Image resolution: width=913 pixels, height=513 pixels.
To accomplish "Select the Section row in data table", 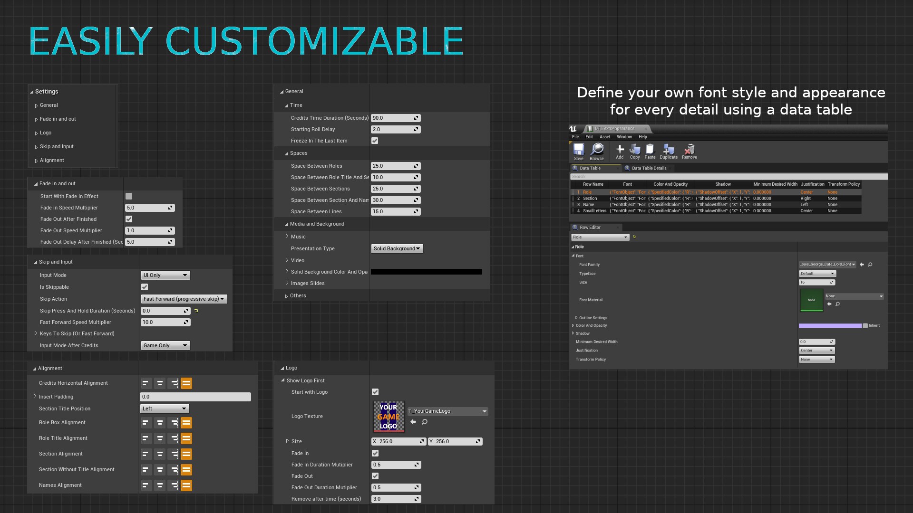I will pyautogui.click(x=590, y=199).
